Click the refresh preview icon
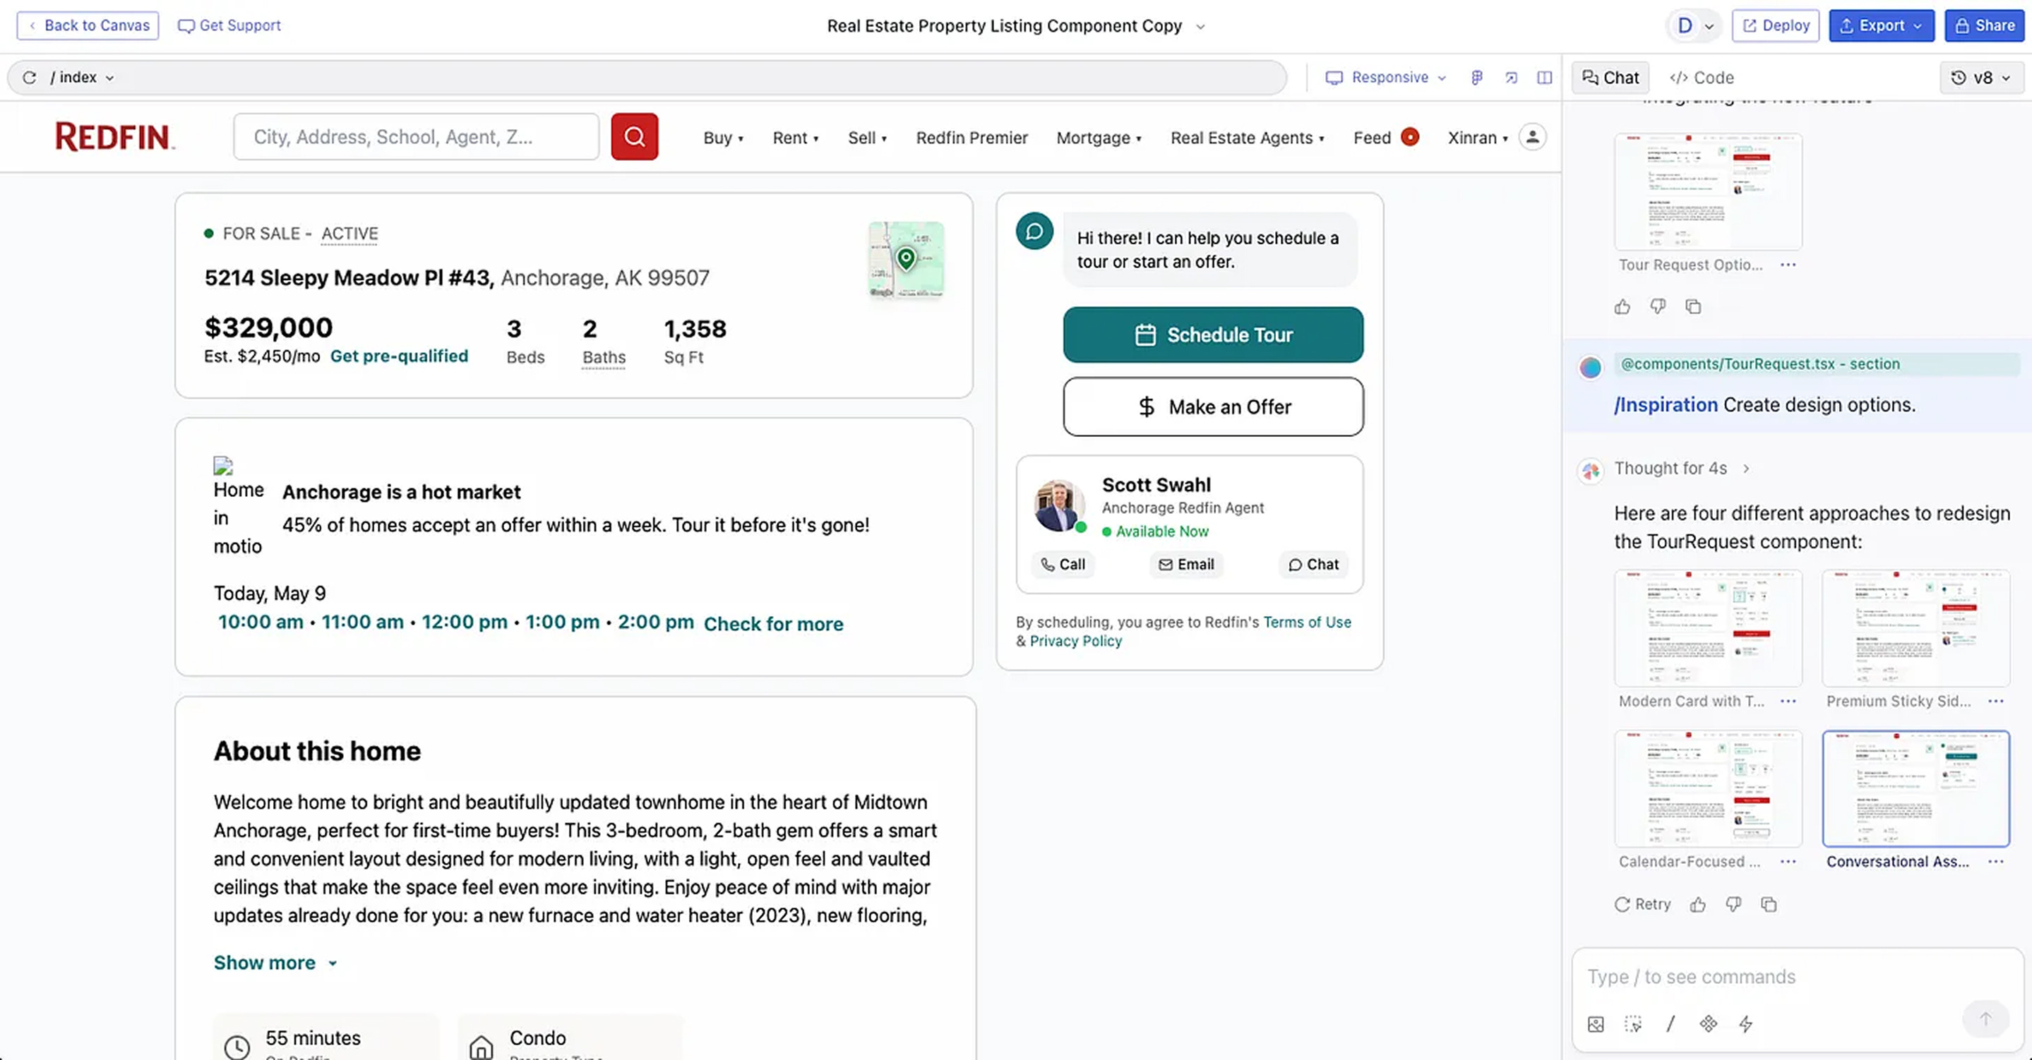The width and height of the screenshot is (2032, 1060). [x=29, y=78]
